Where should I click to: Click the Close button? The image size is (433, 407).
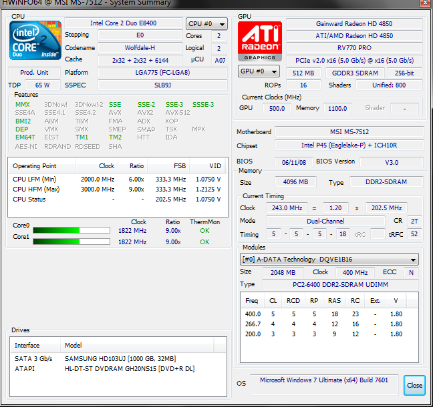414,385
